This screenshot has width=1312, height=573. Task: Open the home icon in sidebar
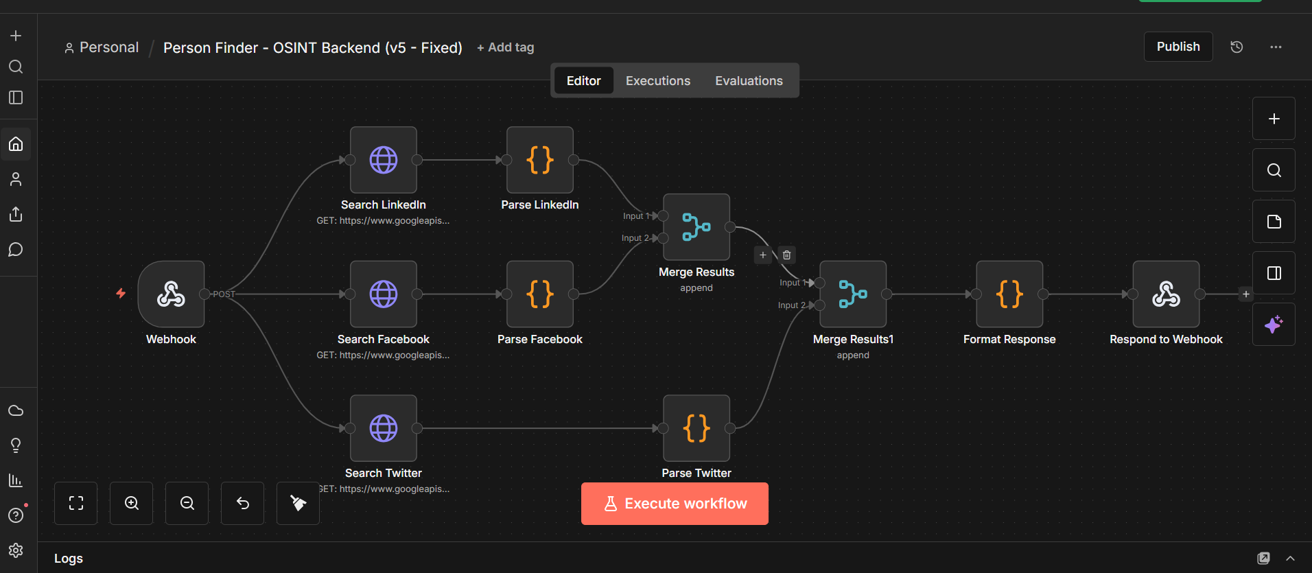(16, 144)
